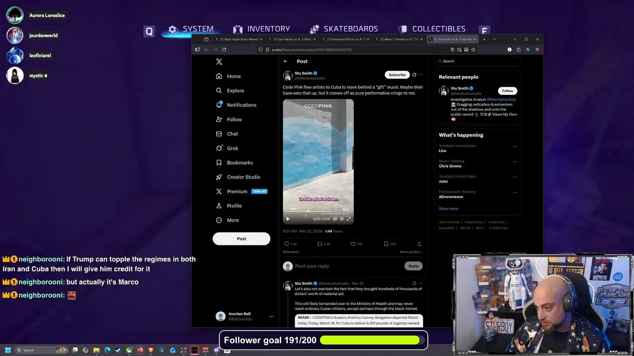The width and height of the screenshot is (634, 356).
Task: Switch to Eyal Yakoby browser tab
Action: [292, 39]
